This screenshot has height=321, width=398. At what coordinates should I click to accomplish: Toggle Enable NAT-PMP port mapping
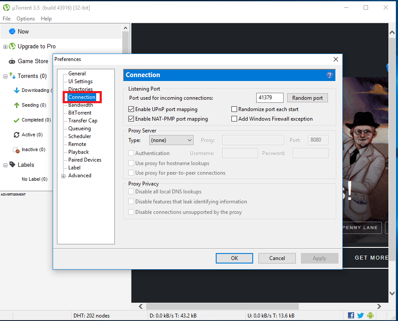click(x=131, y=119)
